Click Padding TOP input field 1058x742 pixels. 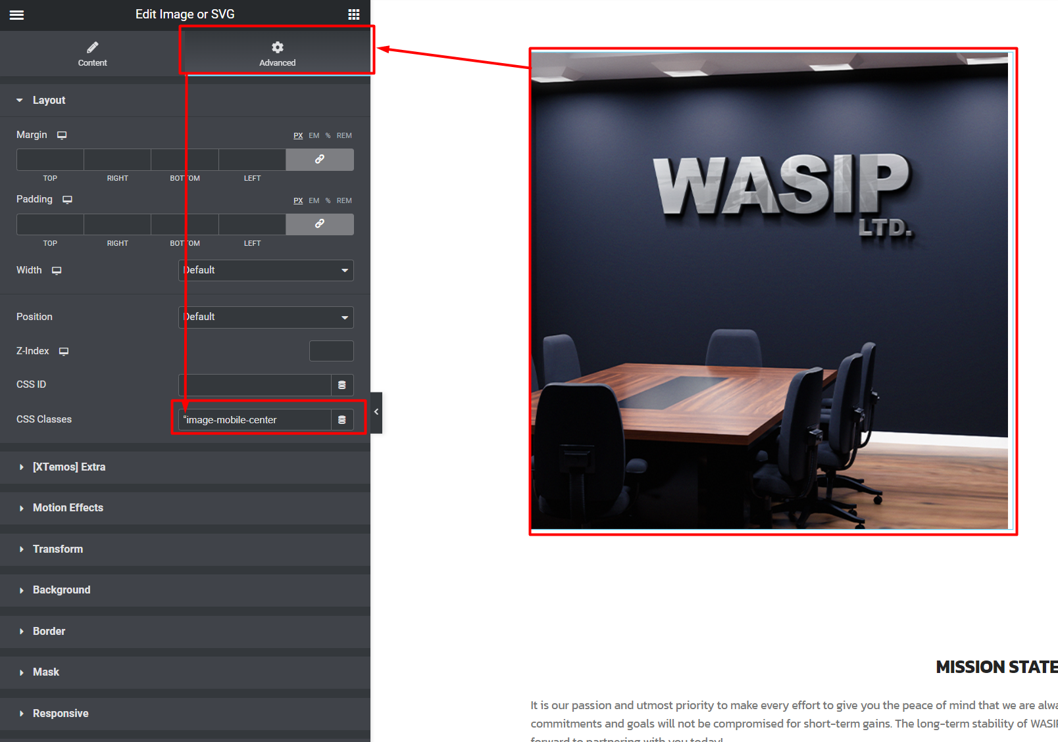pos(50,224)
